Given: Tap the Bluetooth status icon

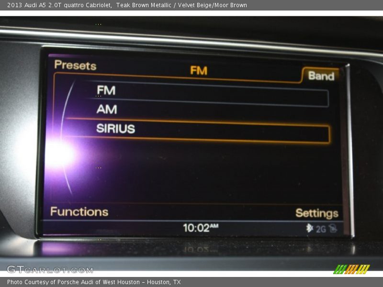Looking at the screenshot, I should (309, 228).
